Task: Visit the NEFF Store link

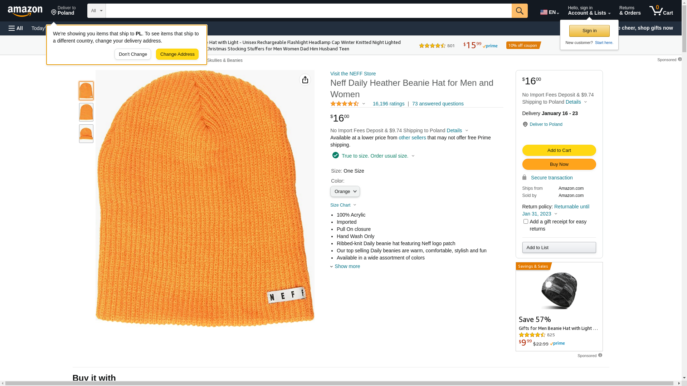Action: coord(353,74)
